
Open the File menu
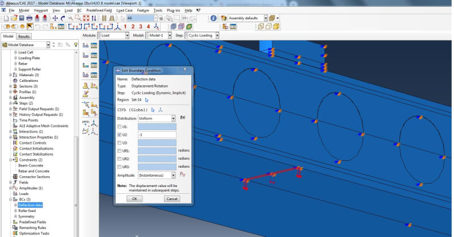point(11,10)
